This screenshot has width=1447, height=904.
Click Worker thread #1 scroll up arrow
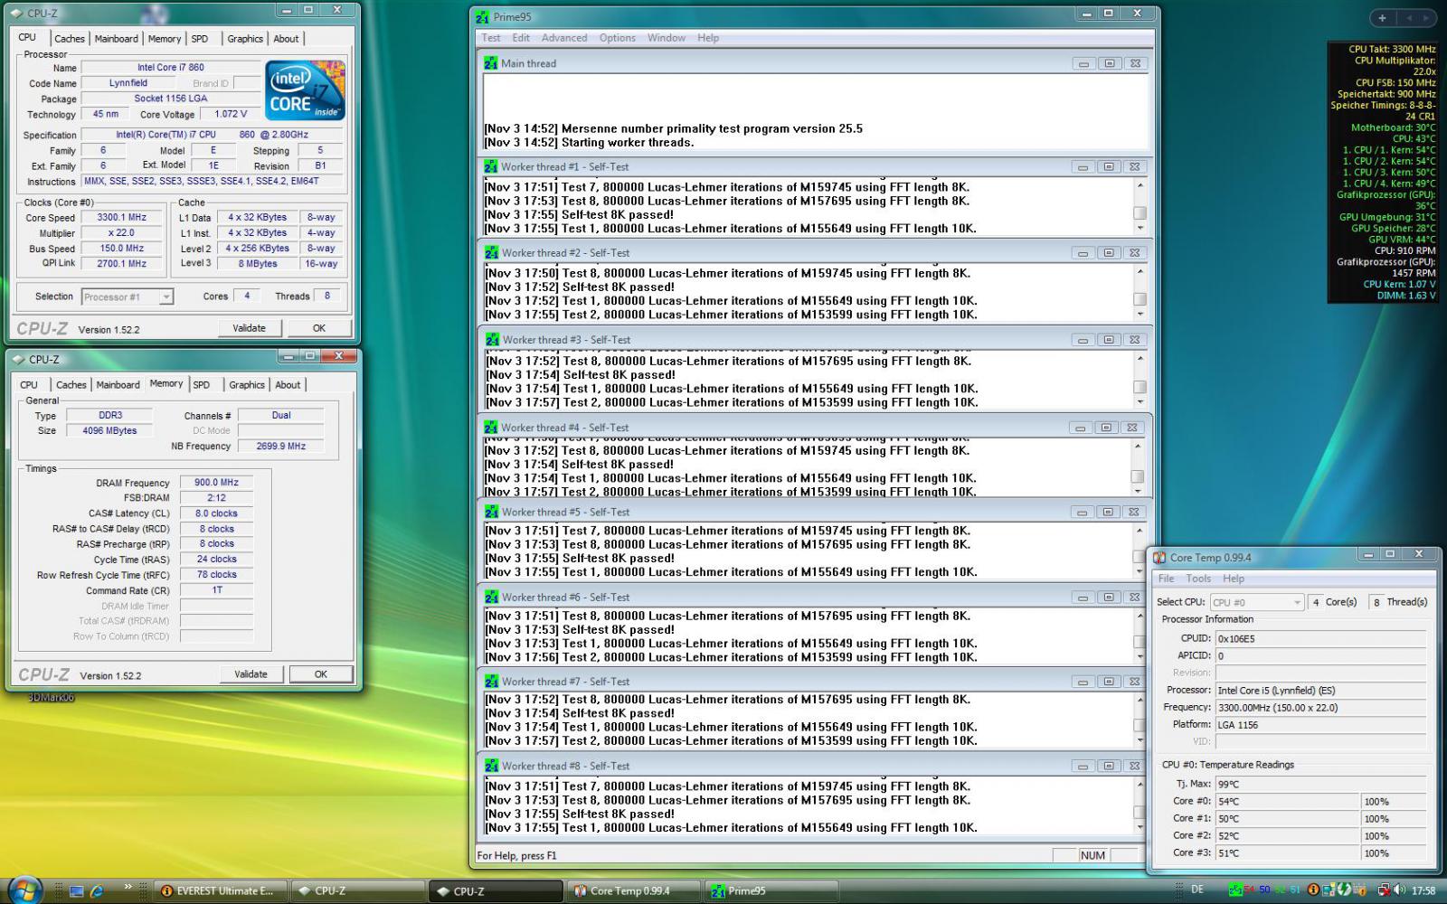click(1140, 185)
